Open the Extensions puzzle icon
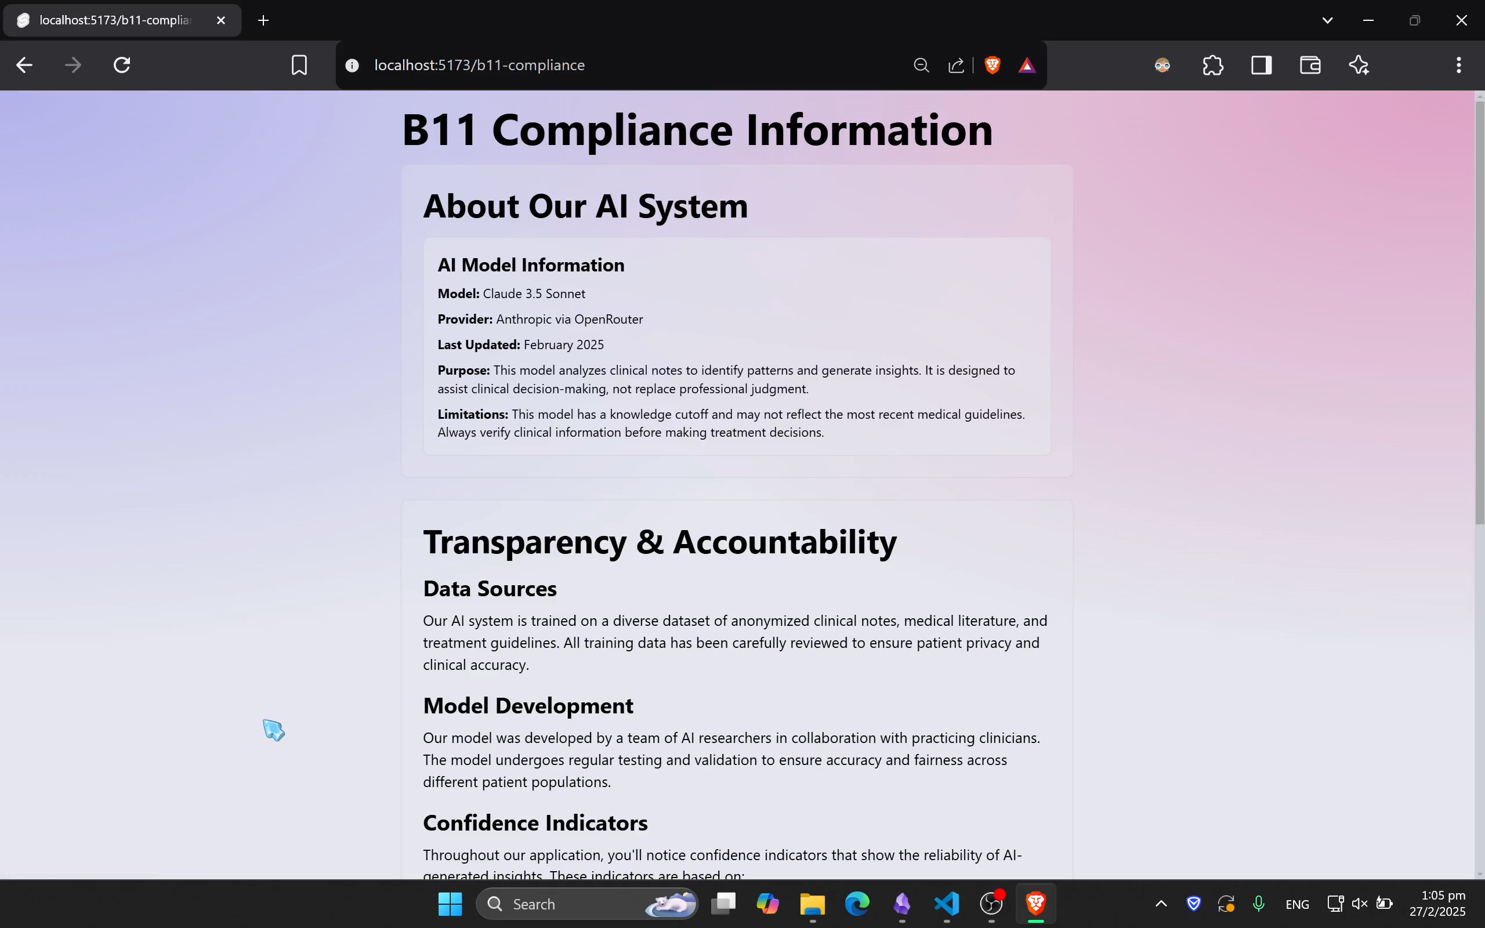The width and height of the screenshot is (1485, 928). click(1212, 65)
